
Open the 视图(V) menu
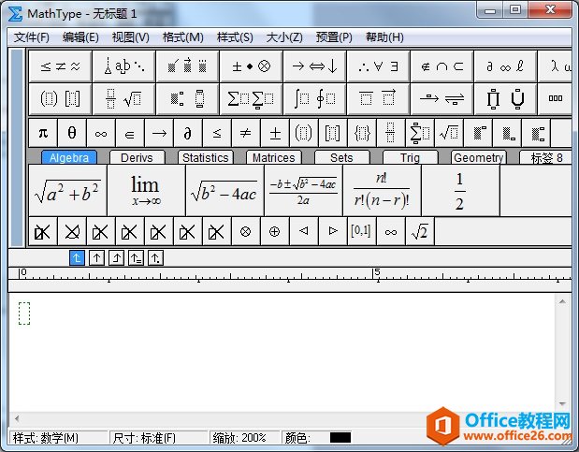[x=130, y=37]
